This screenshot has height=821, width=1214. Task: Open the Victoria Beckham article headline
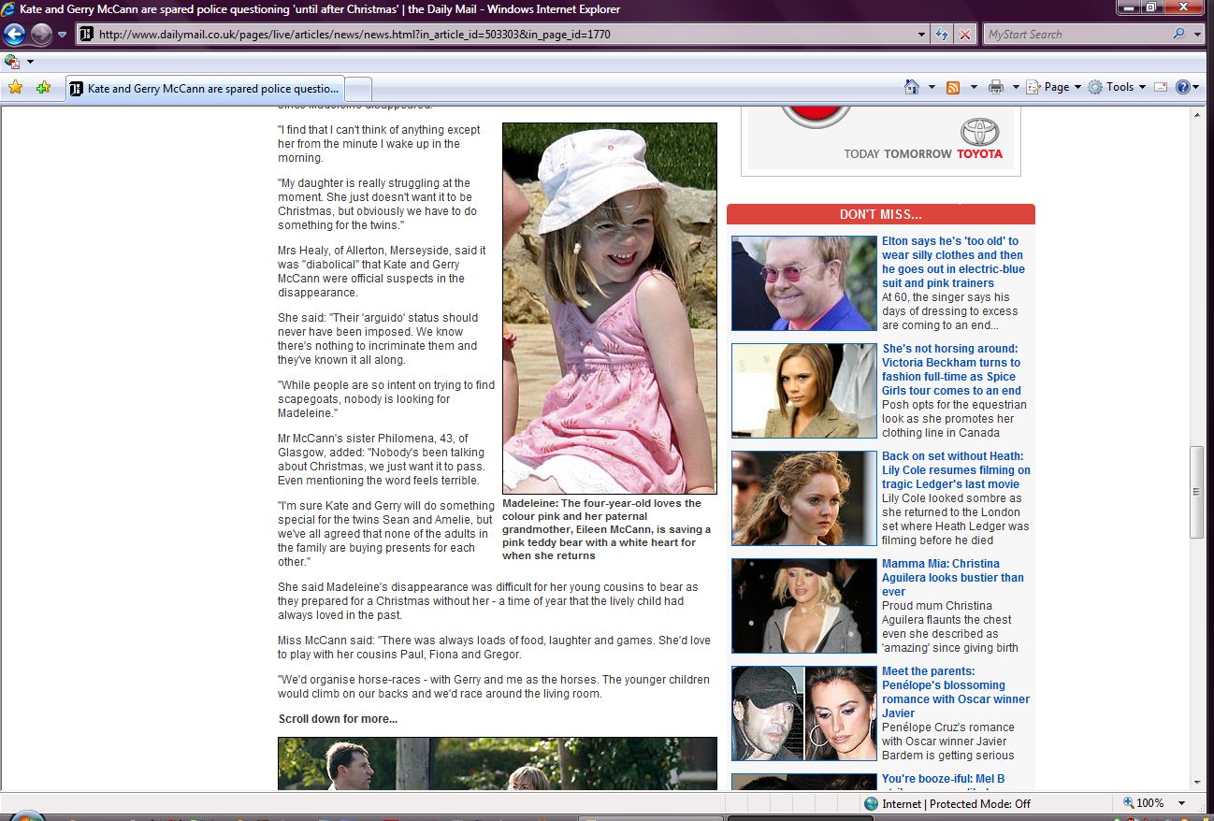click(951, 369)
